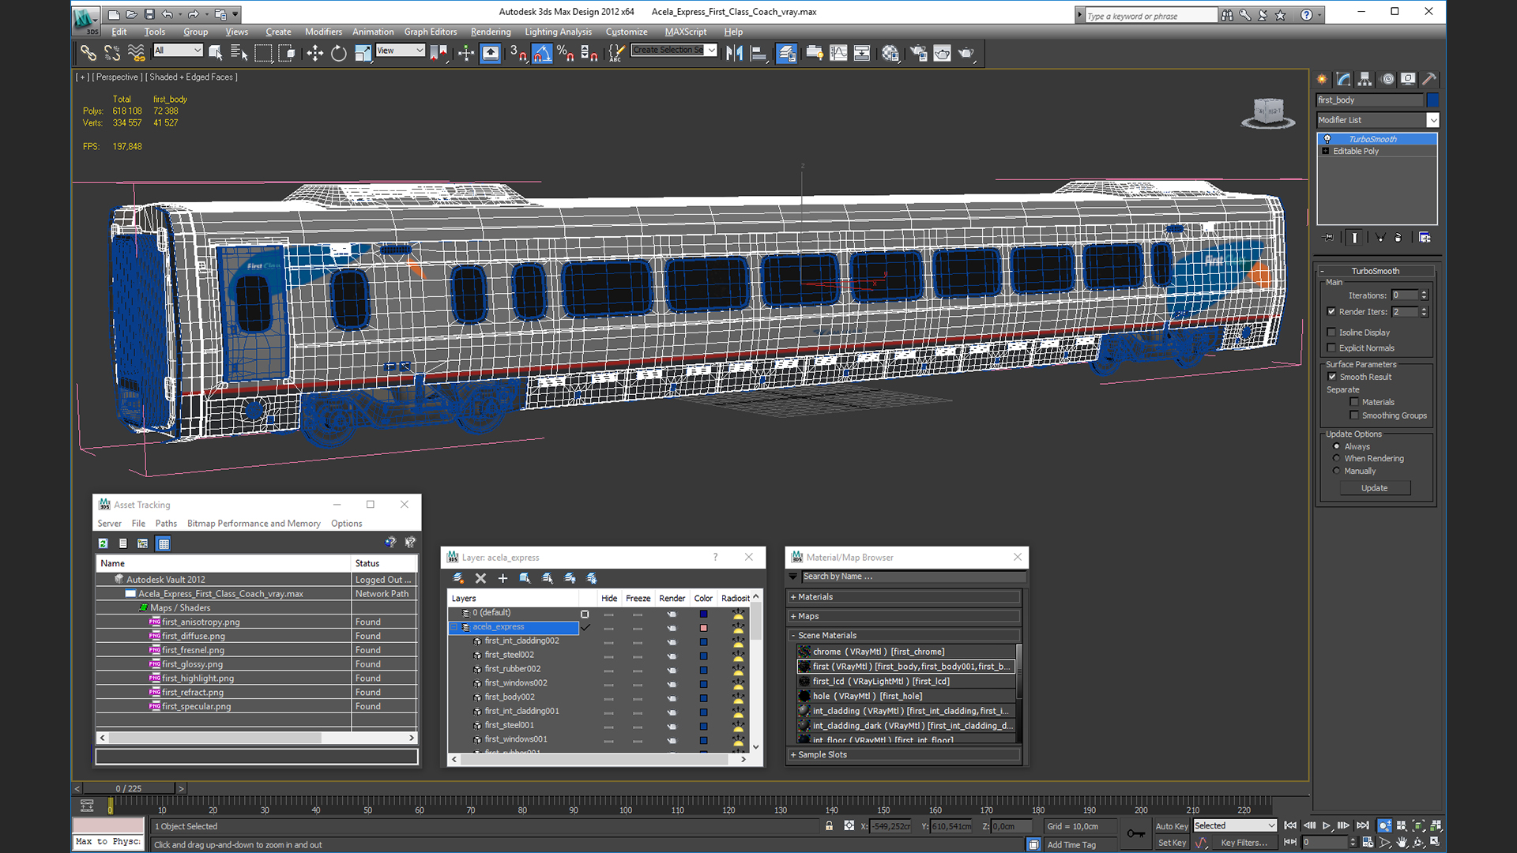Click the first_body object color swatch

pos(1432,100)
